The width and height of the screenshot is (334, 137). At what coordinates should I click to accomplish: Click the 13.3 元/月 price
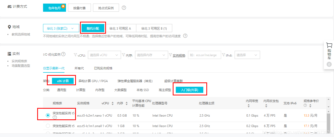point(311,116)
